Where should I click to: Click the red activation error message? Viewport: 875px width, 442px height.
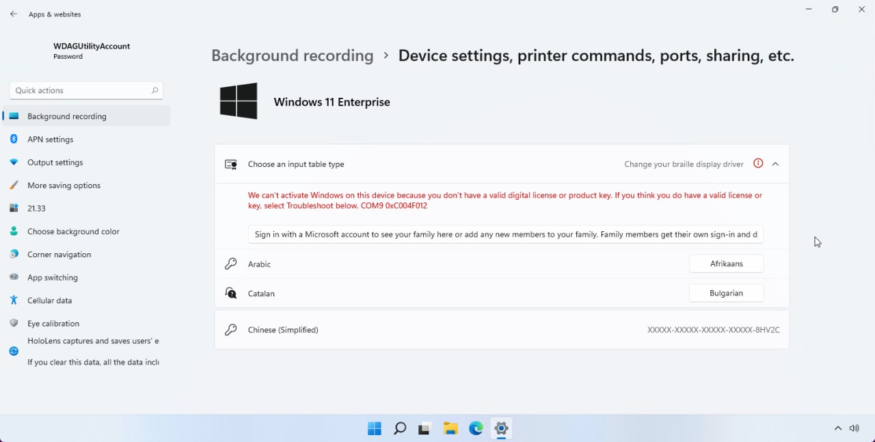click(505, 200)
